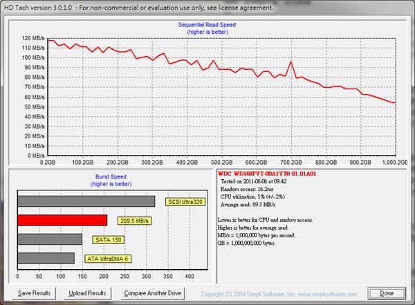Click the gray ATA UltraDMA 6 bar
This screenshot has height=305, width=415.
click(46, 258)
